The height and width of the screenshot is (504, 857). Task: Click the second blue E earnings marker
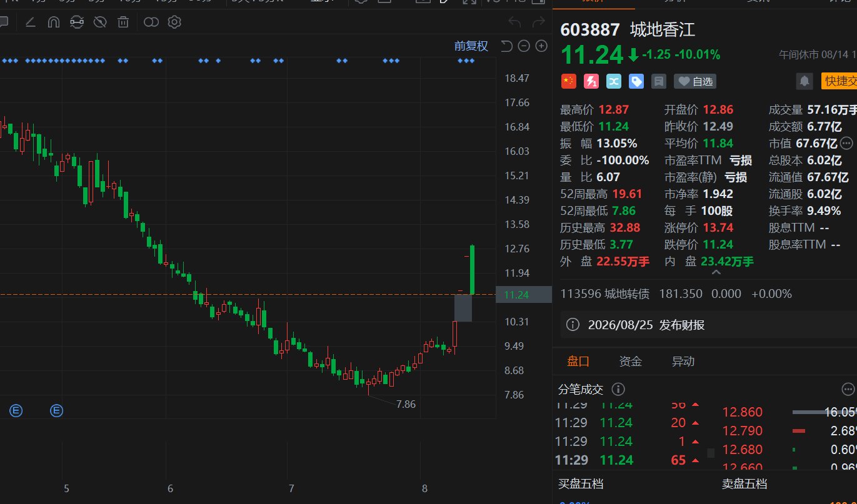57,410
